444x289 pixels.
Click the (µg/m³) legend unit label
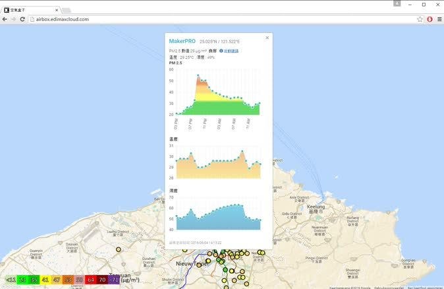(130, 280)
